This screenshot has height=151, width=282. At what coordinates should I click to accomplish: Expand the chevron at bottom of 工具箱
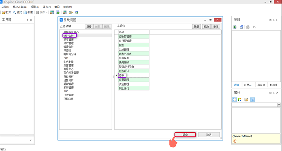coord(31,140)
